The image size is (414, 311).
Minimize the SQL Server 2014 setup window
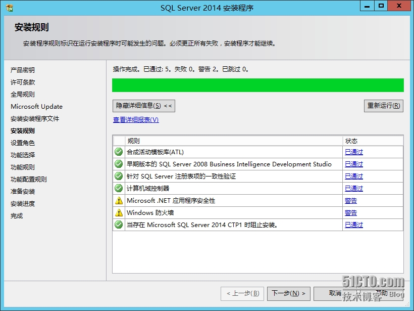coord(367,6)
